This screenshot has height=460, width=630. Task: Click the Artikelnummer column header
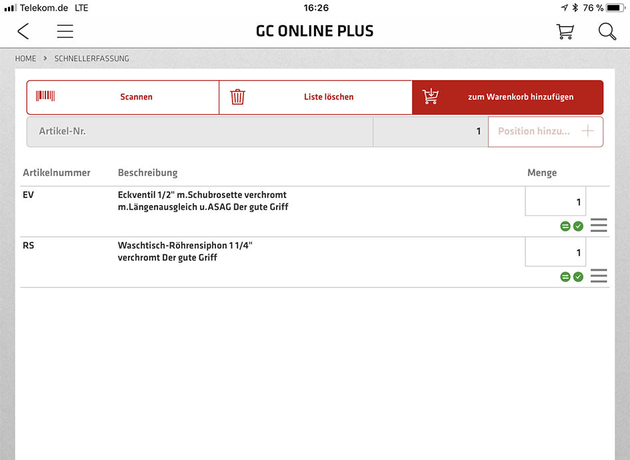coord(57,173)
